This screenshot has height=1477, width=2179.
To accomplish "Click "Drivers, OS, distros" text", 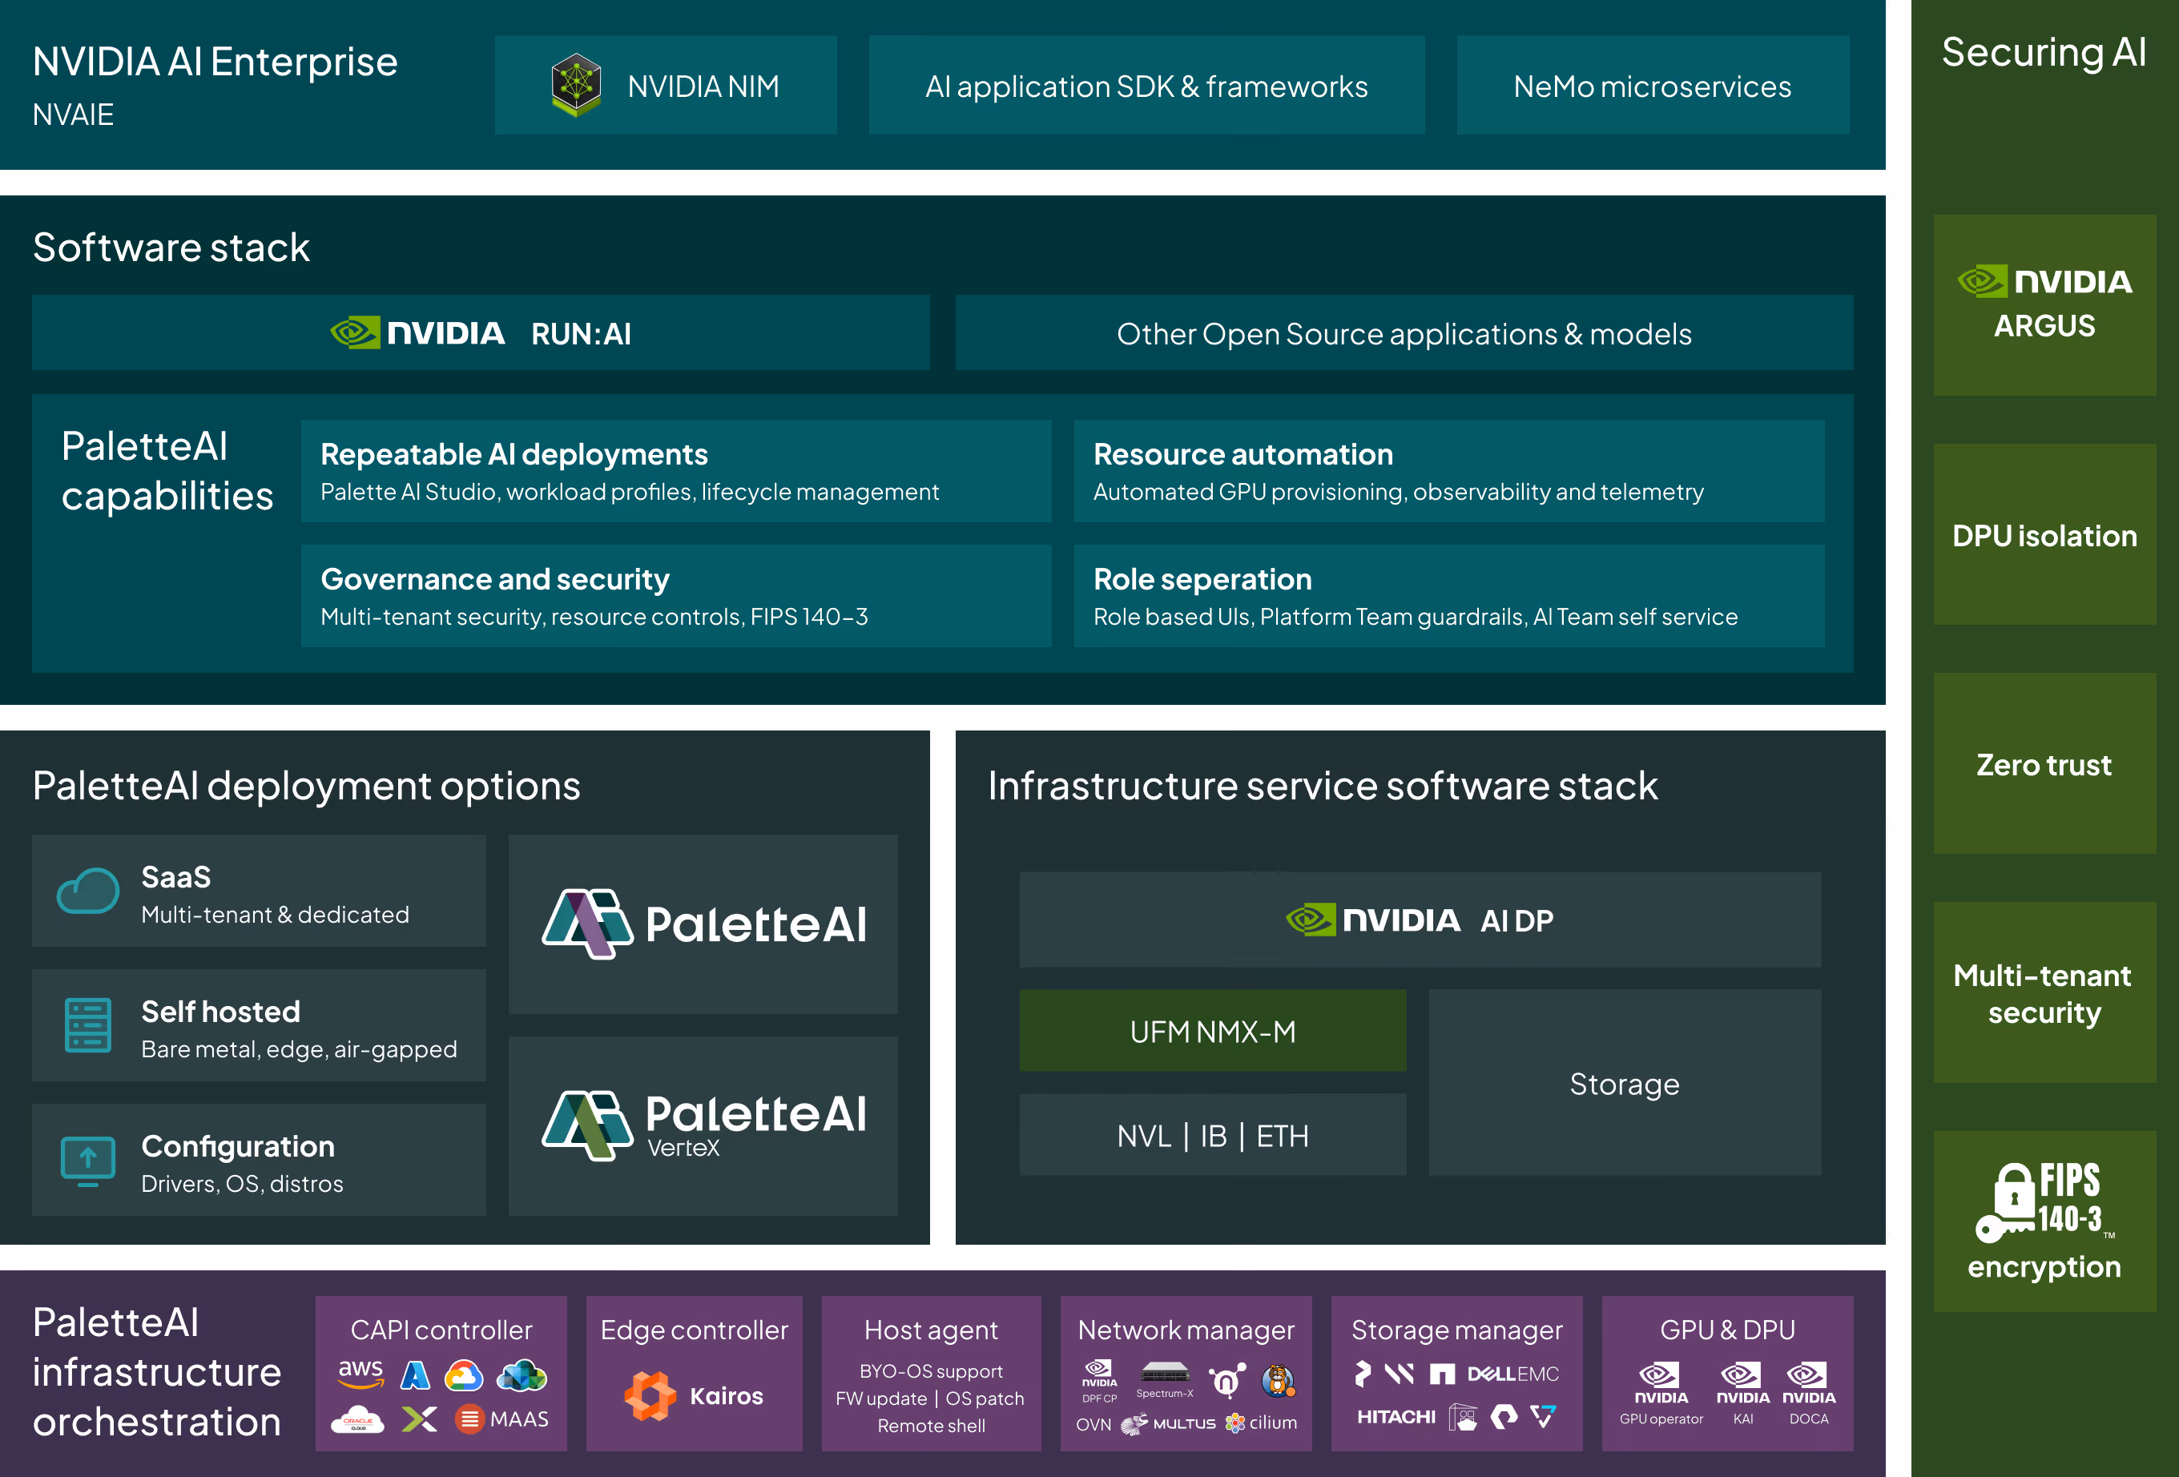I will click(242, 1184).
